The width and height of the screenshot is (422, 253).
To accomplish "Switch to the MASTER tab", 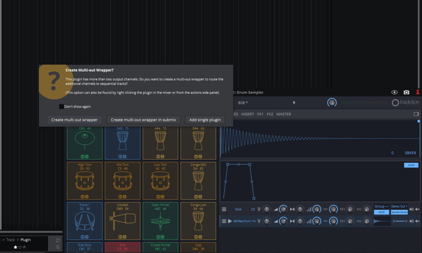I will point(284,114).
